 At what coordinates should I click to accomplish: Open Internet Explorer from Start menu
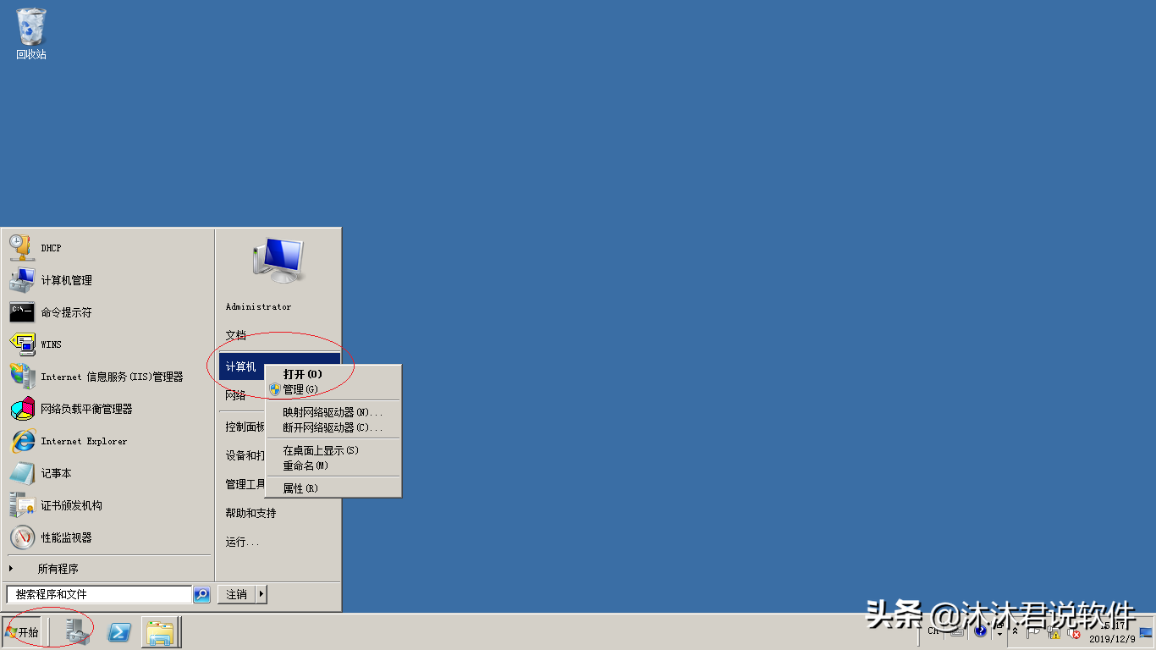(85, 441)
